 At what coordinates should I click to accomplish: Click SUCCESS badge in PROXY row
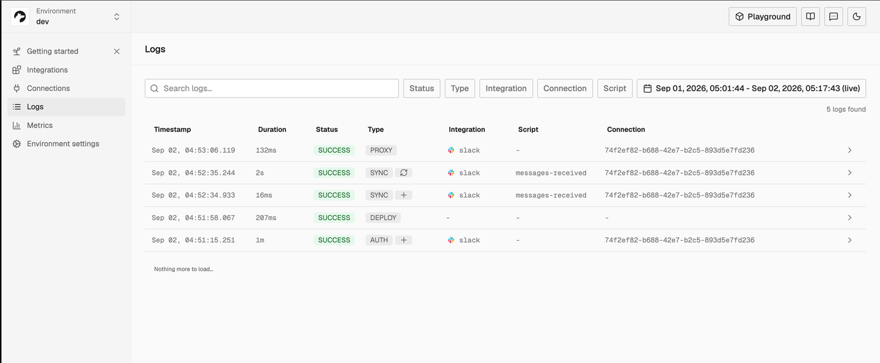coord(334,150)
